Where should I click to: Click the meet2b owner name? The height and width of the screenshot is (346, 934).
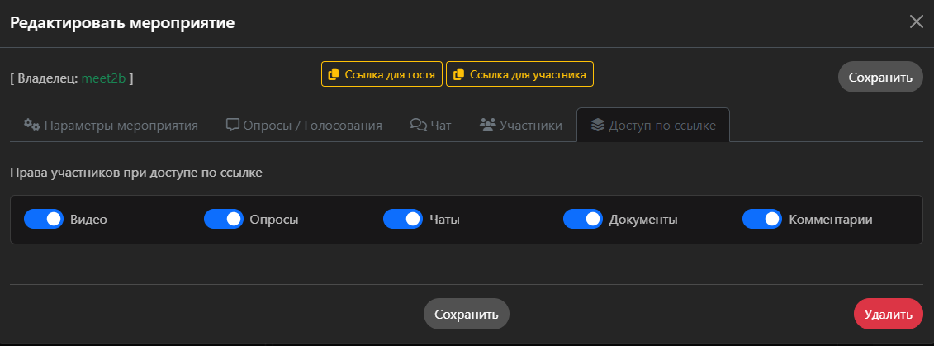[103, 78]
